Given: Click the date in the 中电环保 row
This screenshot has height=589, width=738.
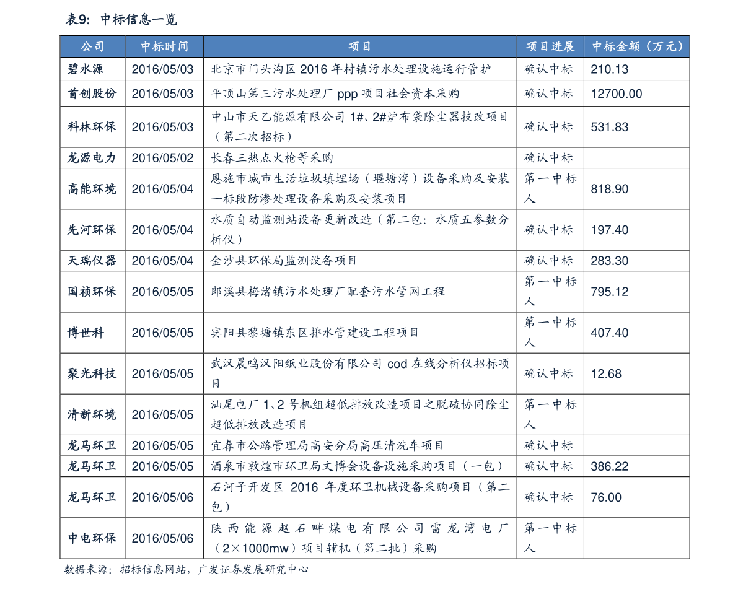Looking at the screenshot, I should 162,538.
